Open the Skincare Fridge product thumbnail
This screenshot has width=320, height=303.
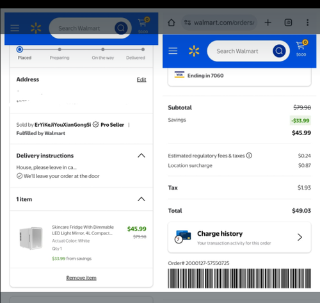pyautogui.click(x=31, y=238)
